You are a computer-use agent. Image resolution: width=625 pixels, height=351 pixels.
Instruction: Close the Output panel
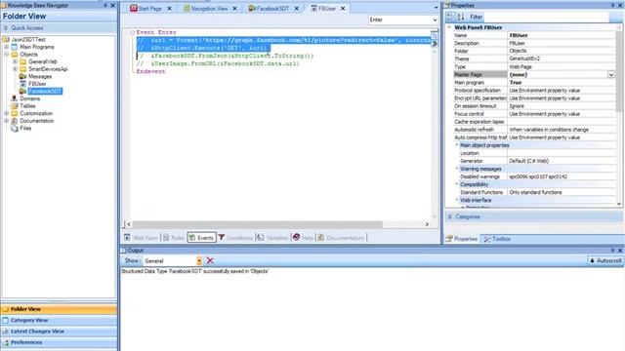[x=620, y=251]
